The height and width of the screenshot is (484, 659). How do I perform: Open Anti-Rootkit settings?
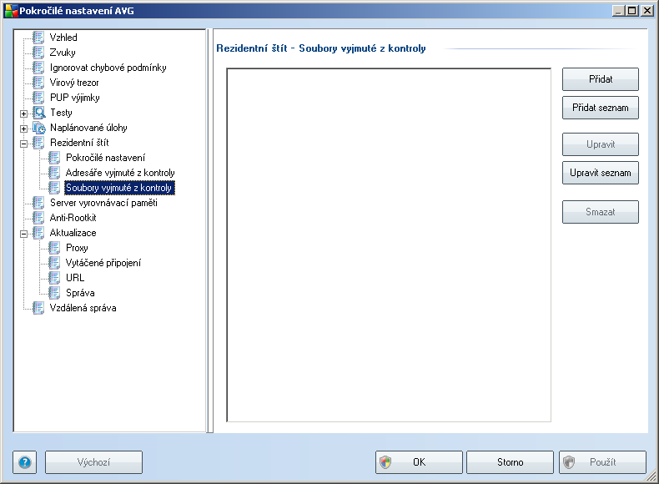(73, 218)
